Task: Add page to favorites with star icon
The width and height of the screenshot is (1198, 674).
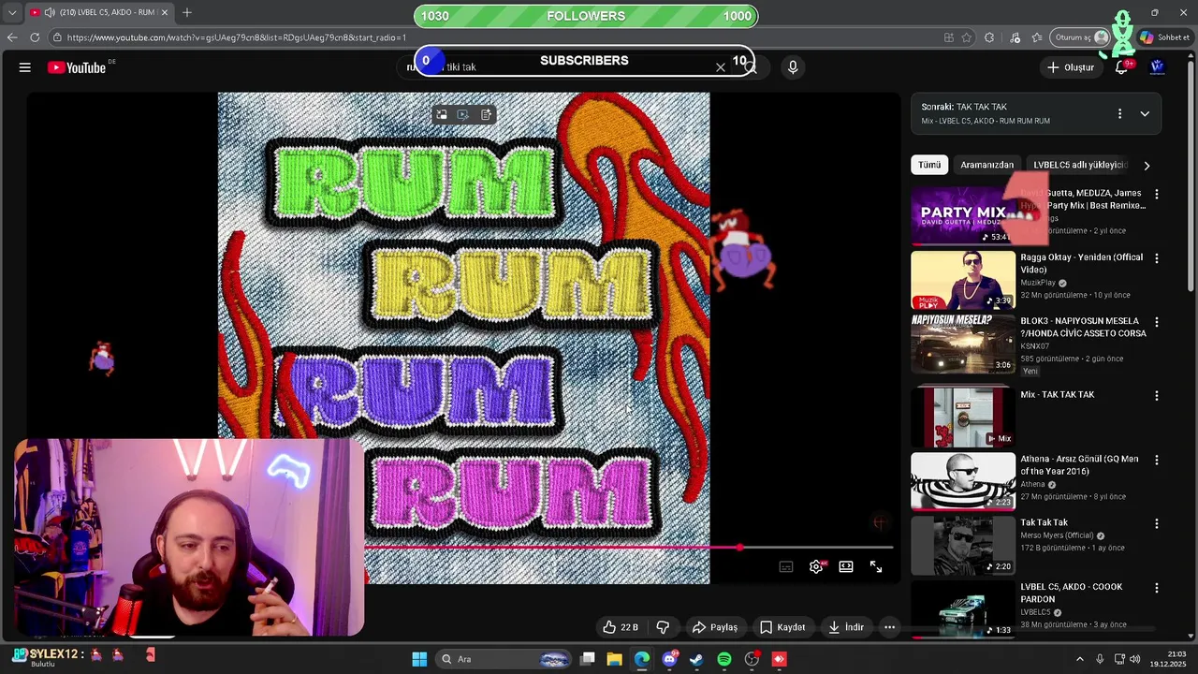Action: pyautogui.click(x=967, y=37)
